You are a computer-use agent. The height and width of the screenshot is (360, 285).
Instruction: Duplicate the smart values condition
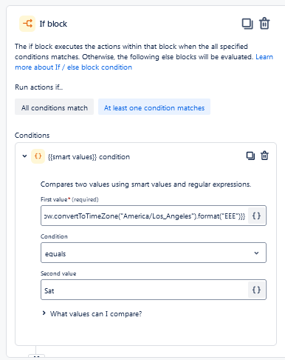click(x=250, y=156)
